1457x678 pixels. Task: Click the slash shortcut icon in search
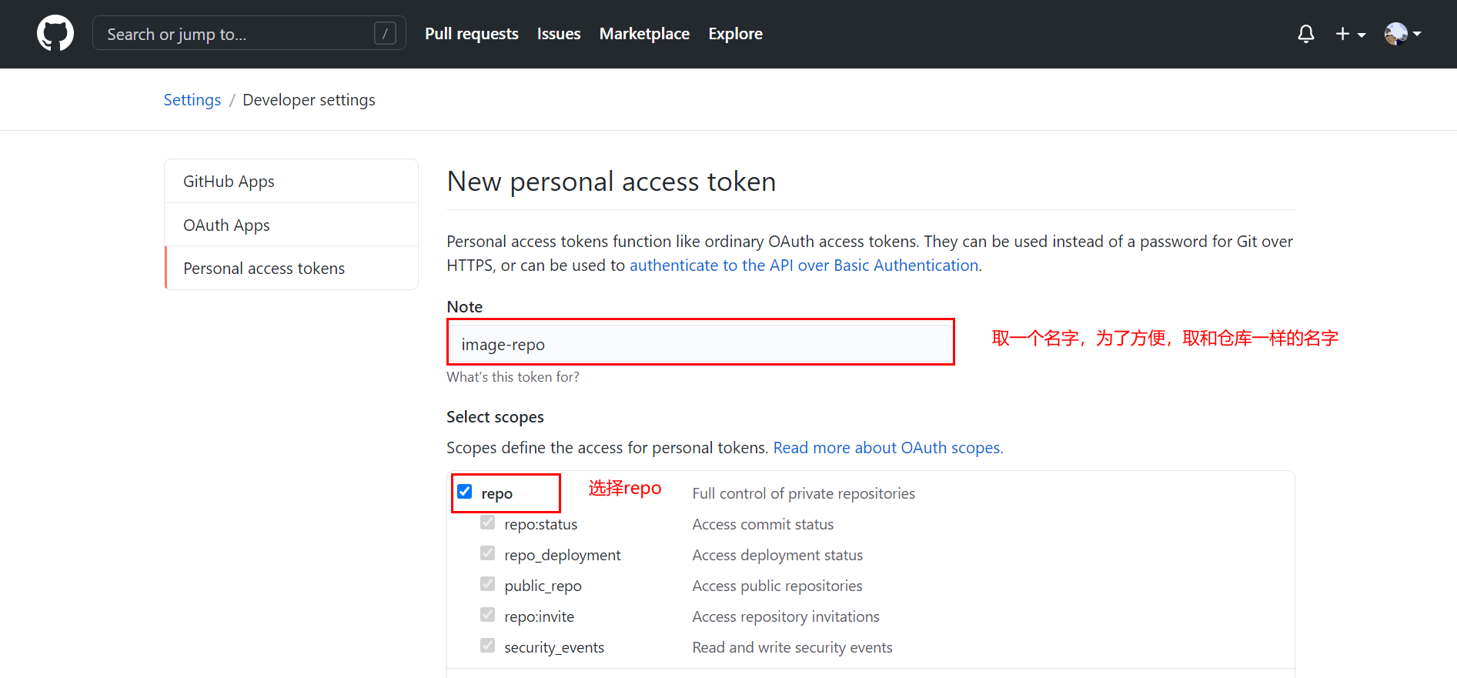click(385, 33)
